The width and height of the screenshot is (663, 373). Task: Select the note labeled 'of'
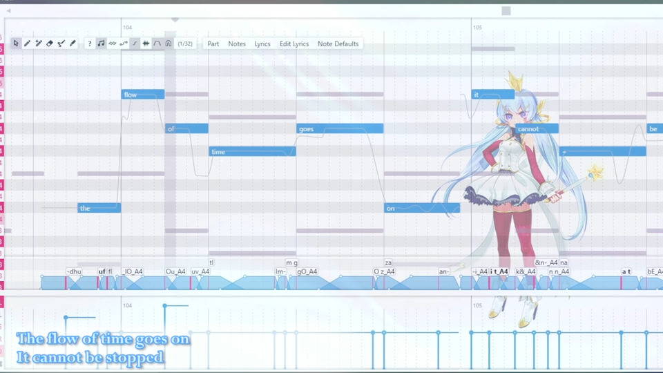[x=186, y=128]
